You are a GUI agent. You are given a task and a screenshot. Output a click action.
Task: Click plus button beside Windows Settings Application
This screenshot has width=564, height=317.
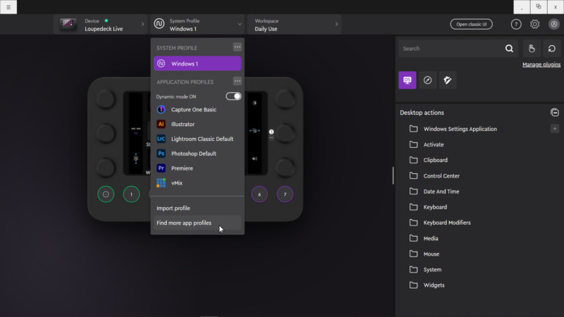pos(555,129)
